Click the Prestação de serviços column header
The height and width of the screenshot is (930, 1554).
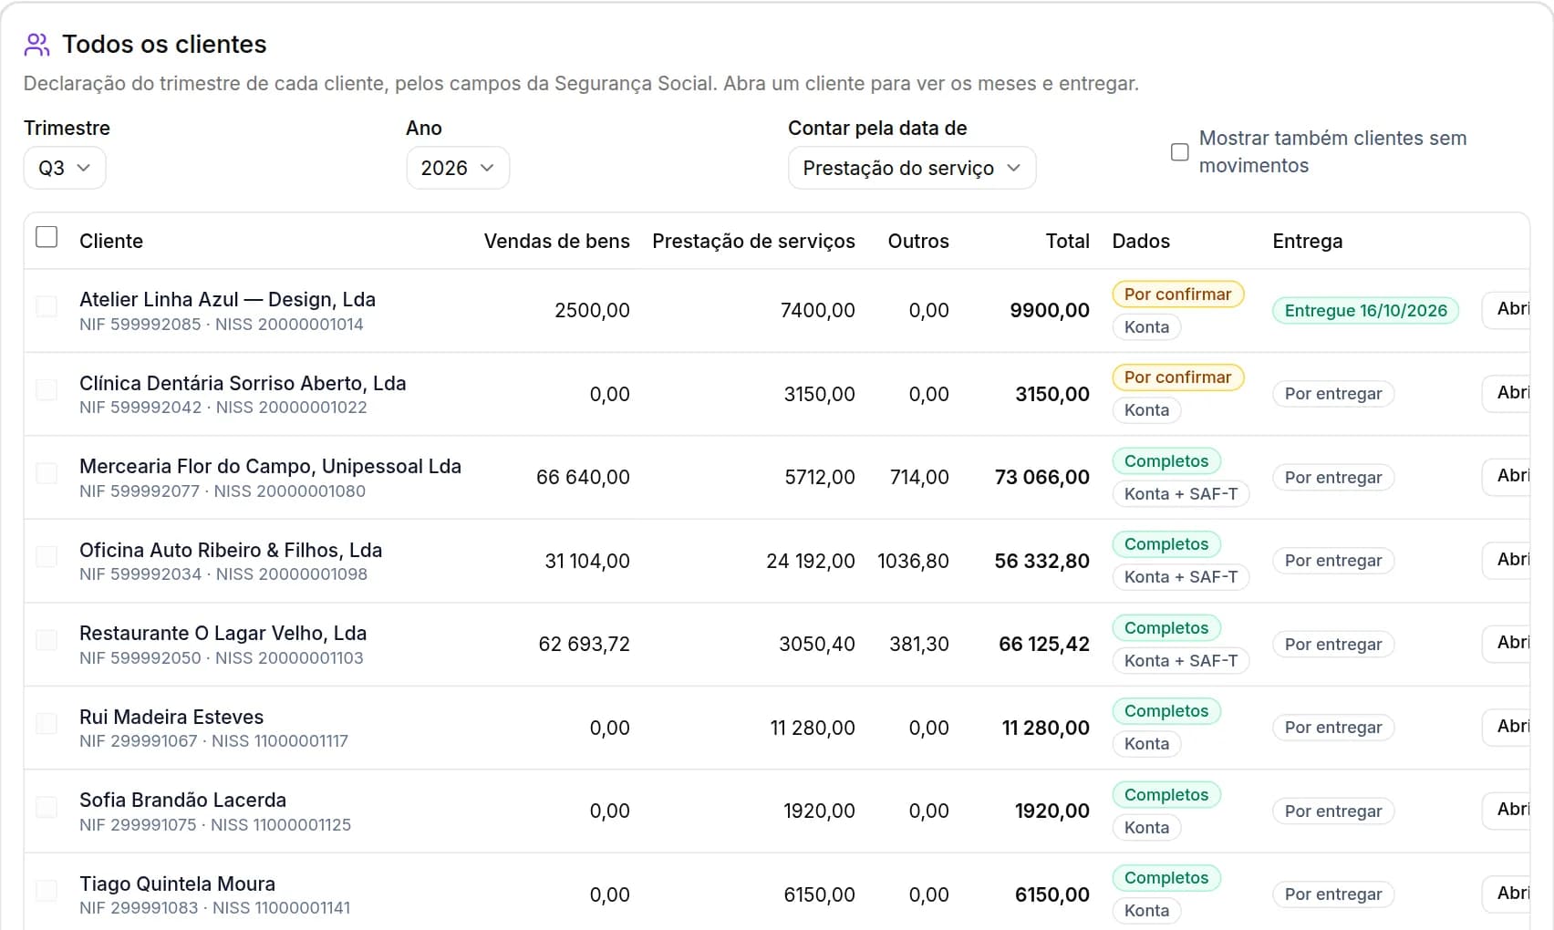[x=753, y=242]
